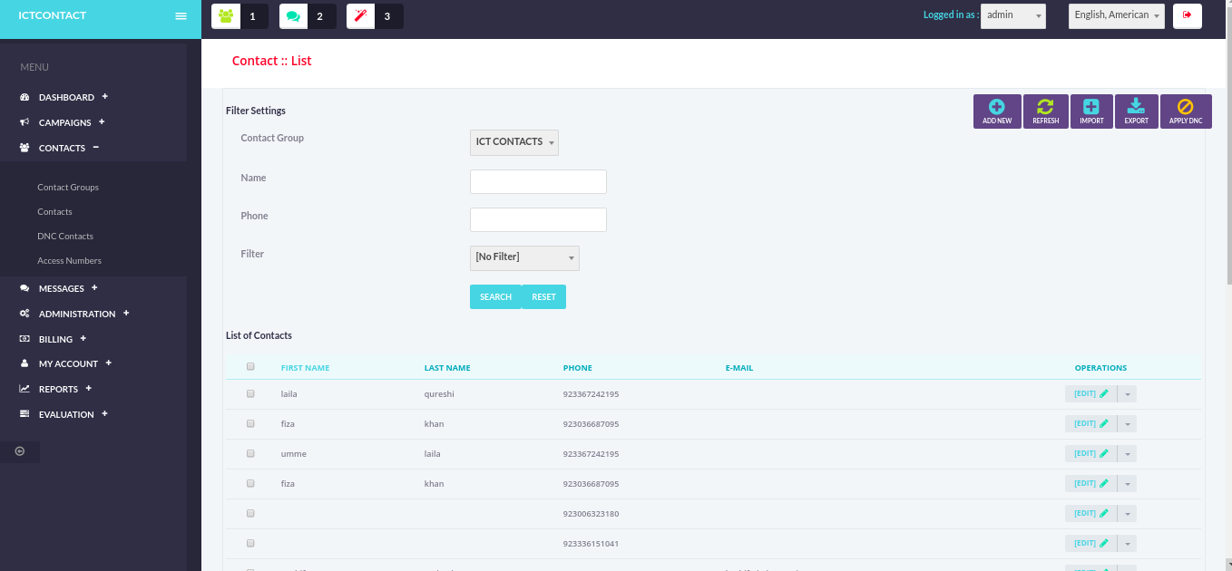1232x571 pixels.
Task: Click the Dashboard speedometer icon
Action: (24, 97)
